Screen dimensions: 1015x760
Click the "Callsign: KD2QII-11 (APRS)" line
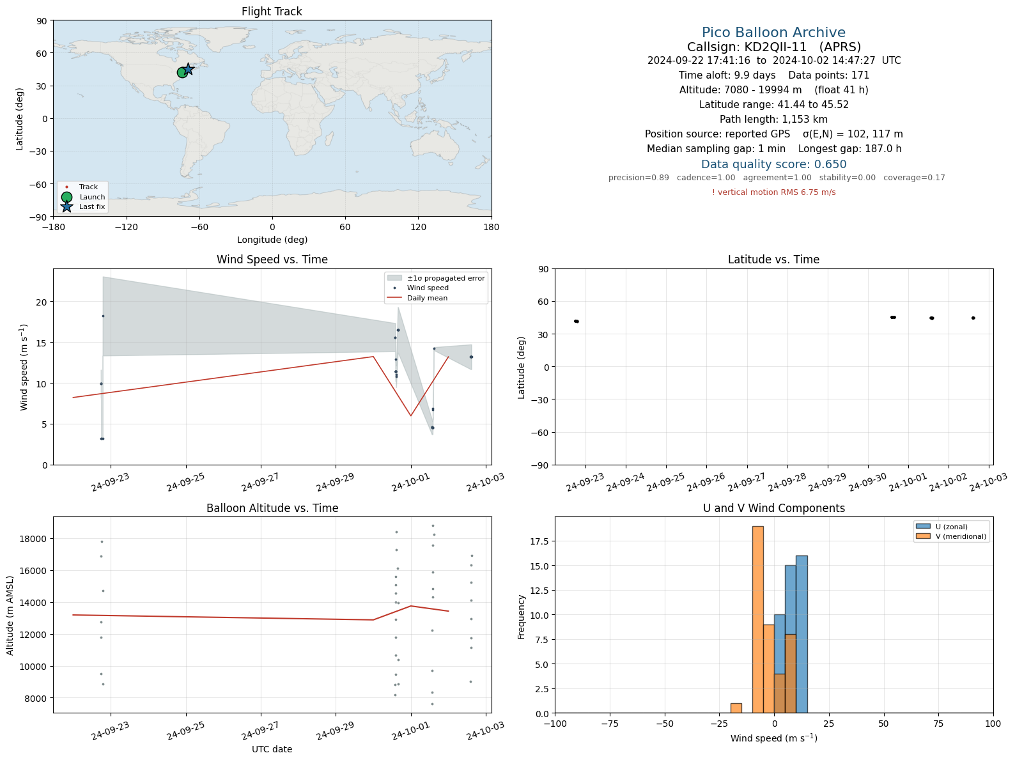pos(773,47)
